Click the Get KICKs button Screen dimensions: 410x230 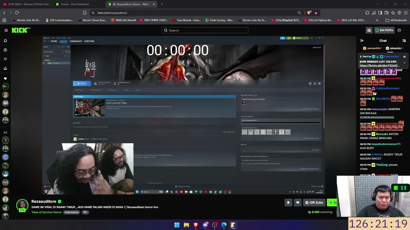pos(384,30)
